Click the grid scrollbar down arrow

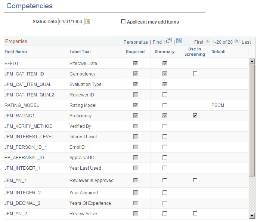click(x=252, y=216)
